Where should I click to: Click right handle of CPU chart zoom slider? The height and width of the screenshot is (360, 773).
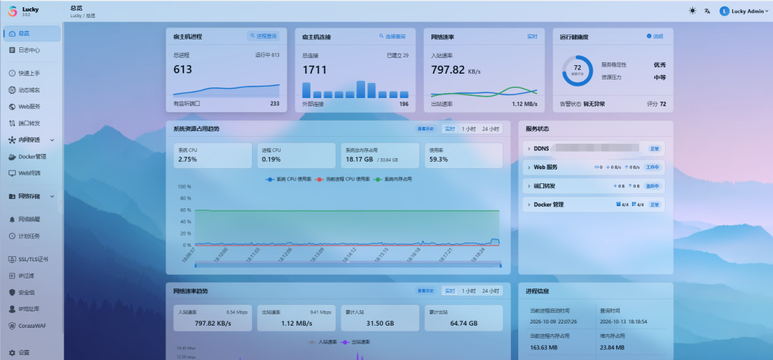click(x=500, y=266)
